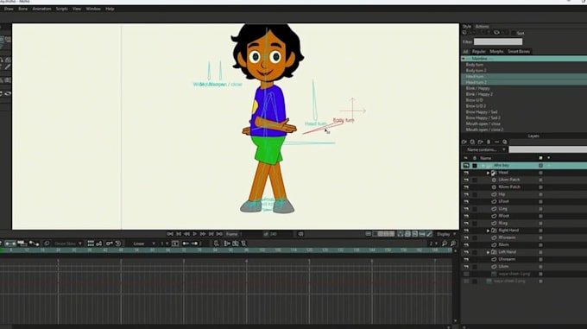Open the Draw menu
This screenshot has width=587, height=329.
click(9, 9)
